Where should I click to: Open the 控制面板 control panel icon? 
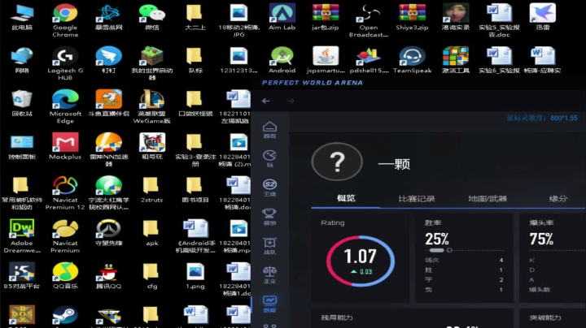22,146
